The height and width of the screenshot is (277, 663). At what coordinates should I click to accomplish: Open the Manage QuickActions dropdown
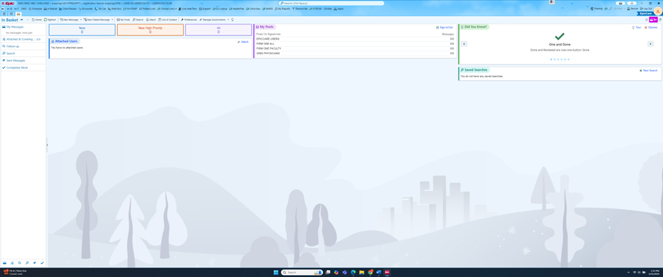tap(228, 20)
